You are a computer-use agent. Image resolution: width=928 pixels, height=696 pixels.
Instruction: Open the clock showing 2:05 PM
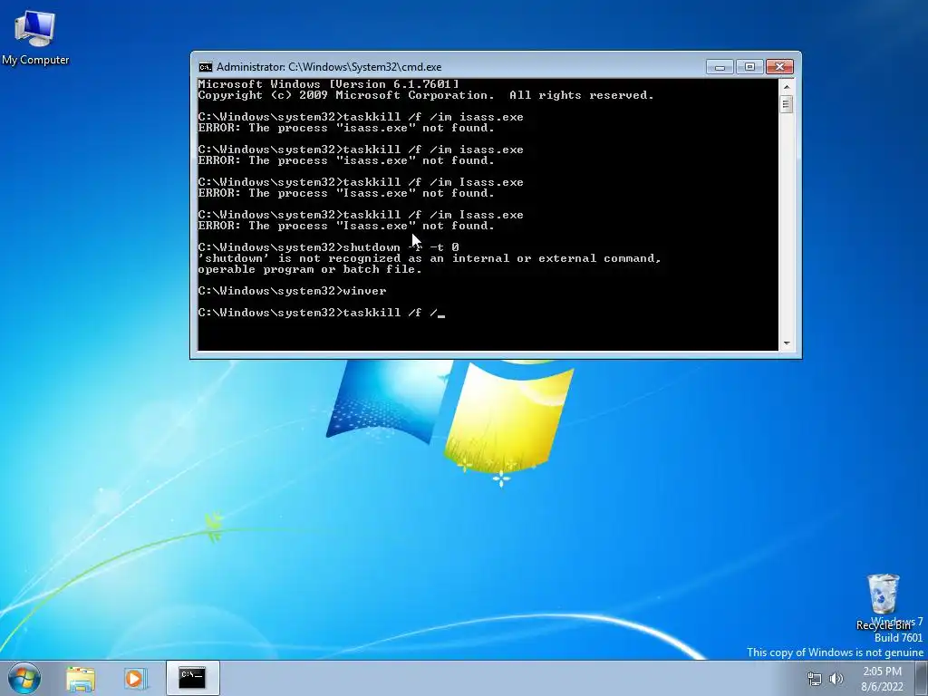[x=882, y=679]
